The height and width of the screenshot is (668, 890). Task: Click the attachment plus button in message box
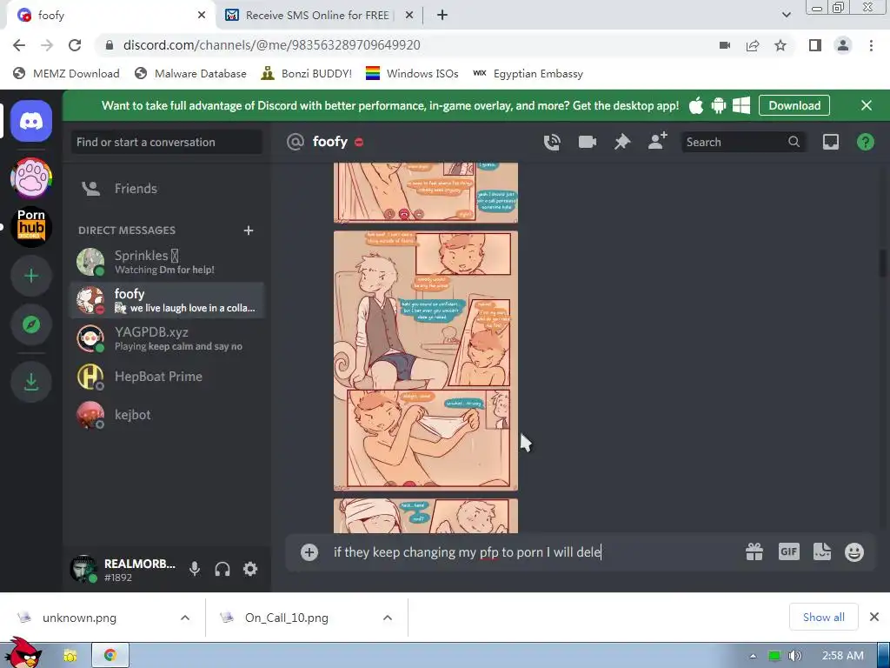(x=309, y=552)
